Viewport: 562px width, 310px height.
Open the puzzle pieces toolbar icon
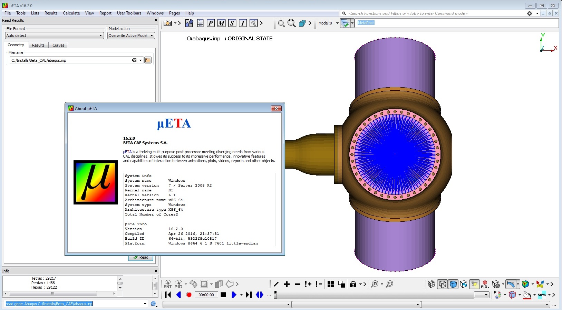(189, 23)
